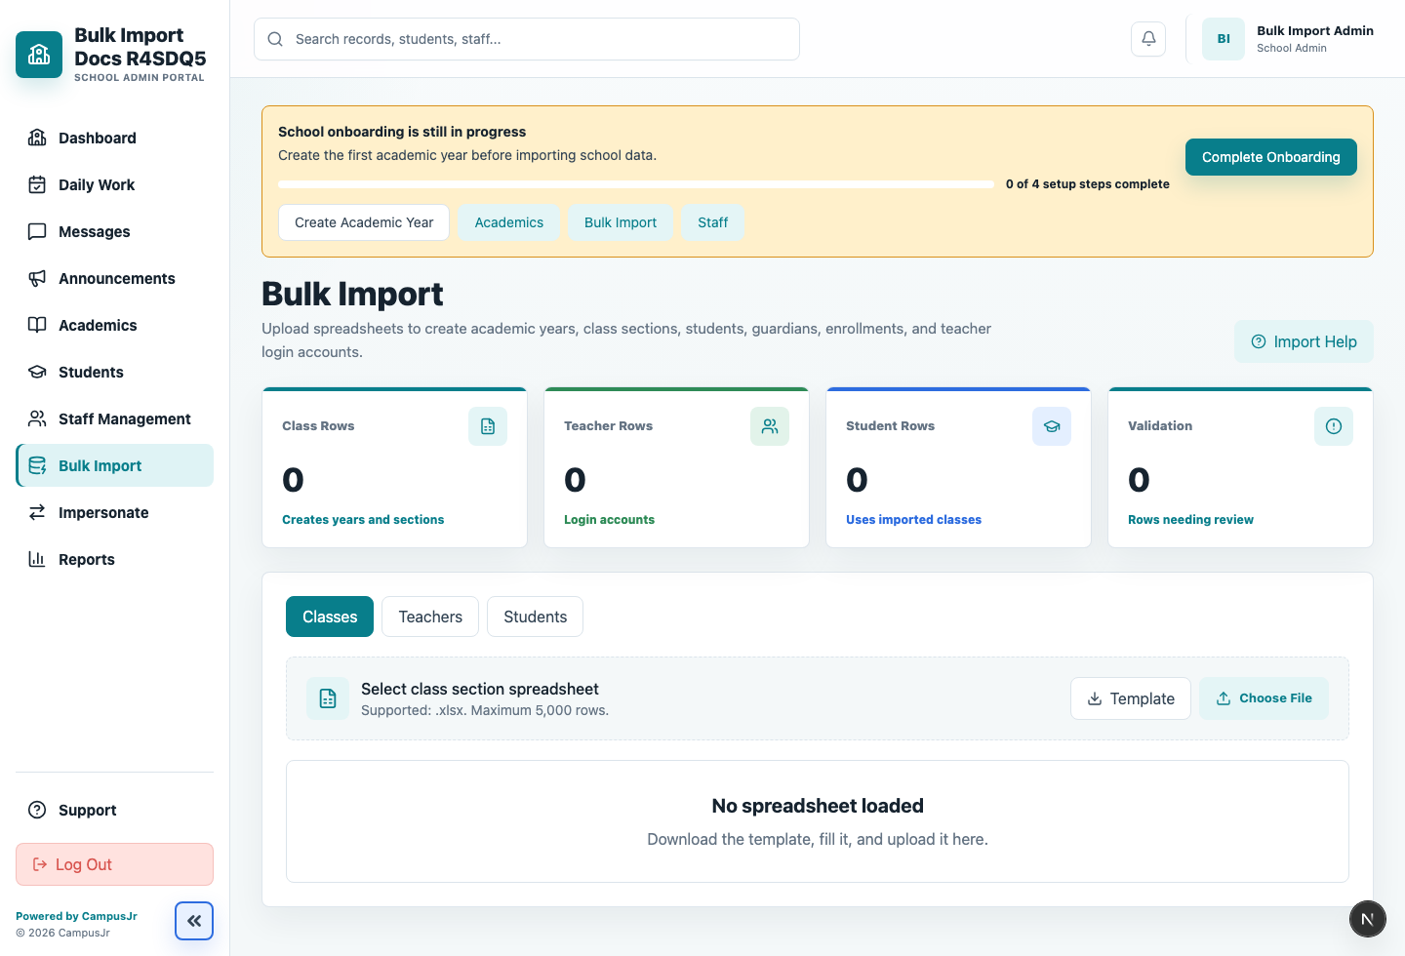Viewport: 1405px width, 956px height.
Task: Click Choose File to upload
Action: [x=1264, y=698]
